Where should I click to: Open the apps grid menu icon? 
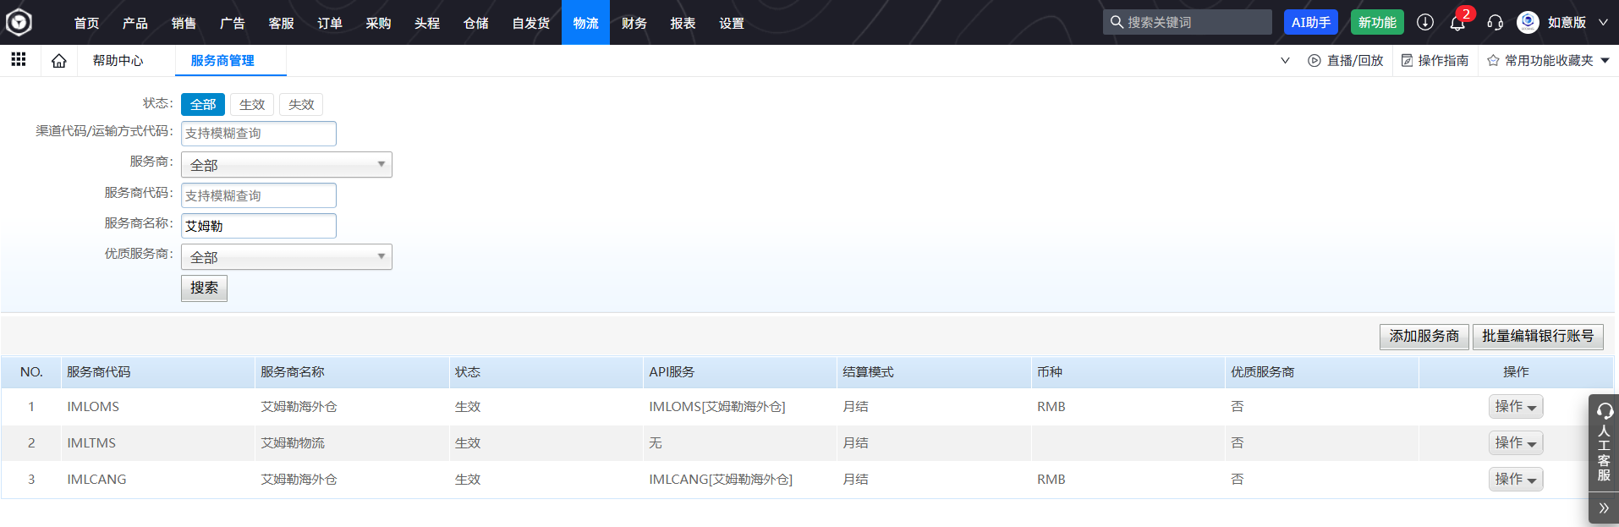19,59
